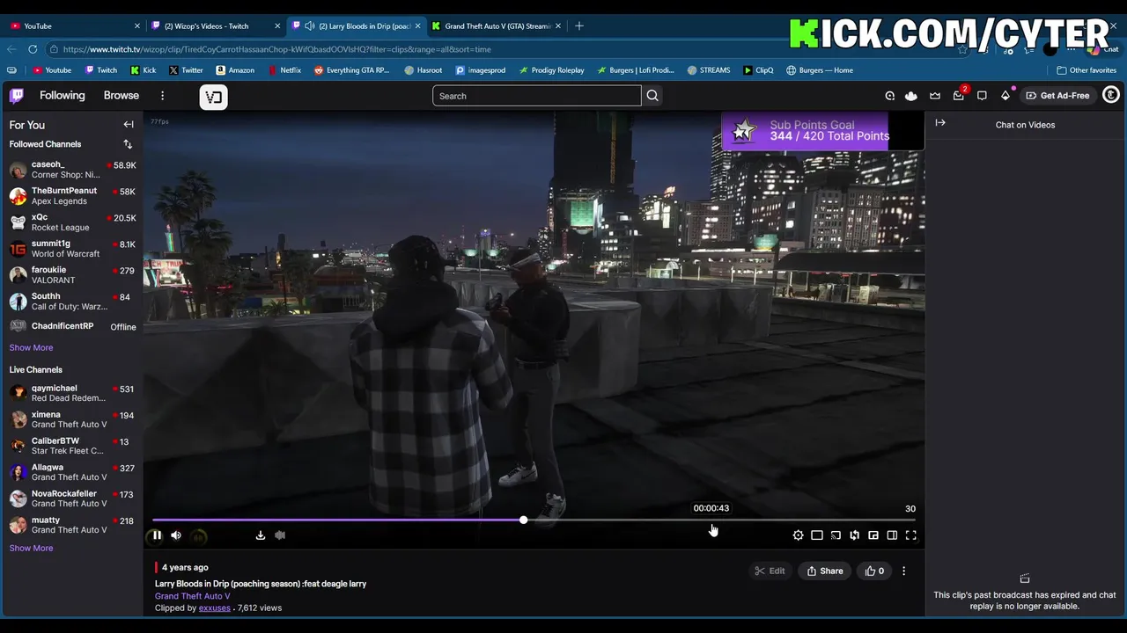Collapse the For You side panel
1127x633 pixels.
click(129, 125)
